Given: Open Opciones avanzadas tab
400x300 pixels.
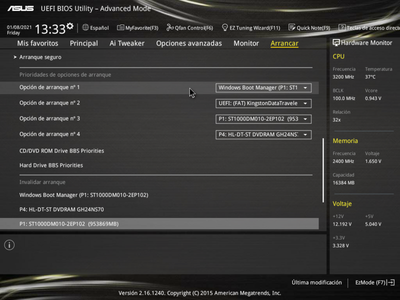Looking at the screenshot, I should coord(189,43).
